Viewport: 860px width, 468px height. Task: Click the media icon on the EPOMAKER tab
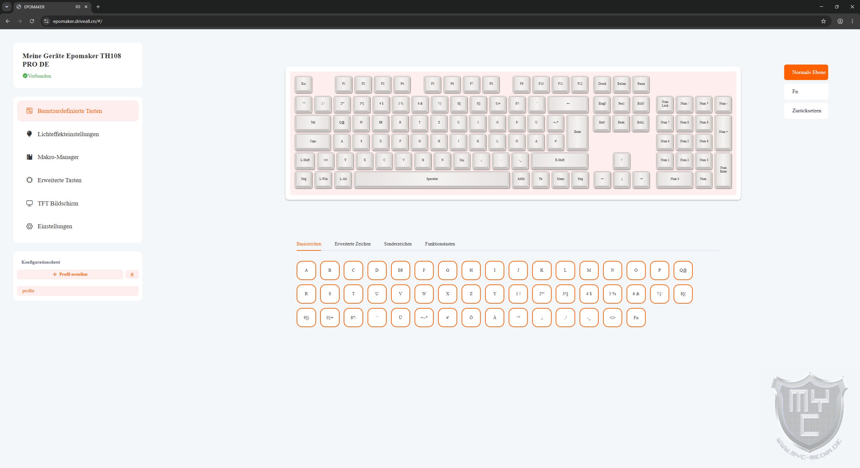pos(78,7)
